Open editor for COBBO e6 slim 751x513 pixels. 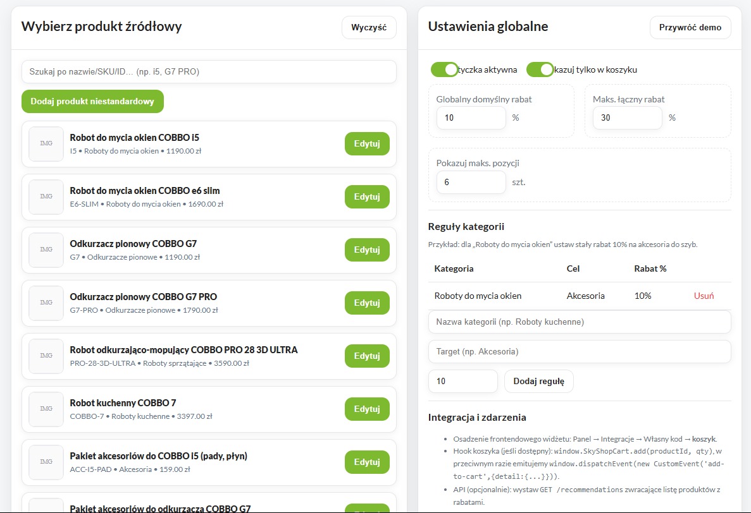click(x=366, y=197)
